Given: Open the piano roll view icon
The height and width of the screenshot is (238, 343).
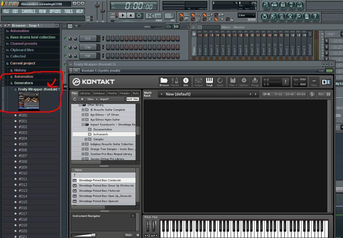Looking at the screenshot, I should [x=283, y=5].
